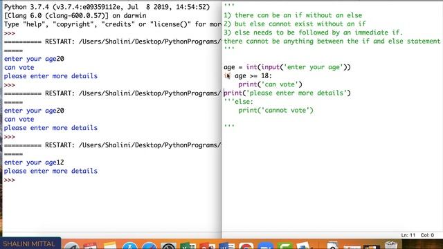Click the opening ''' above comment 1
The height and width of the screenshot is (249, 443).
(229, 5)
